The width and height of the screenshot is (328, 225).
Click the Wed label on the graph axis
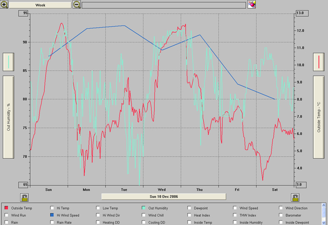pyautogui.click(x=162, y=190)
